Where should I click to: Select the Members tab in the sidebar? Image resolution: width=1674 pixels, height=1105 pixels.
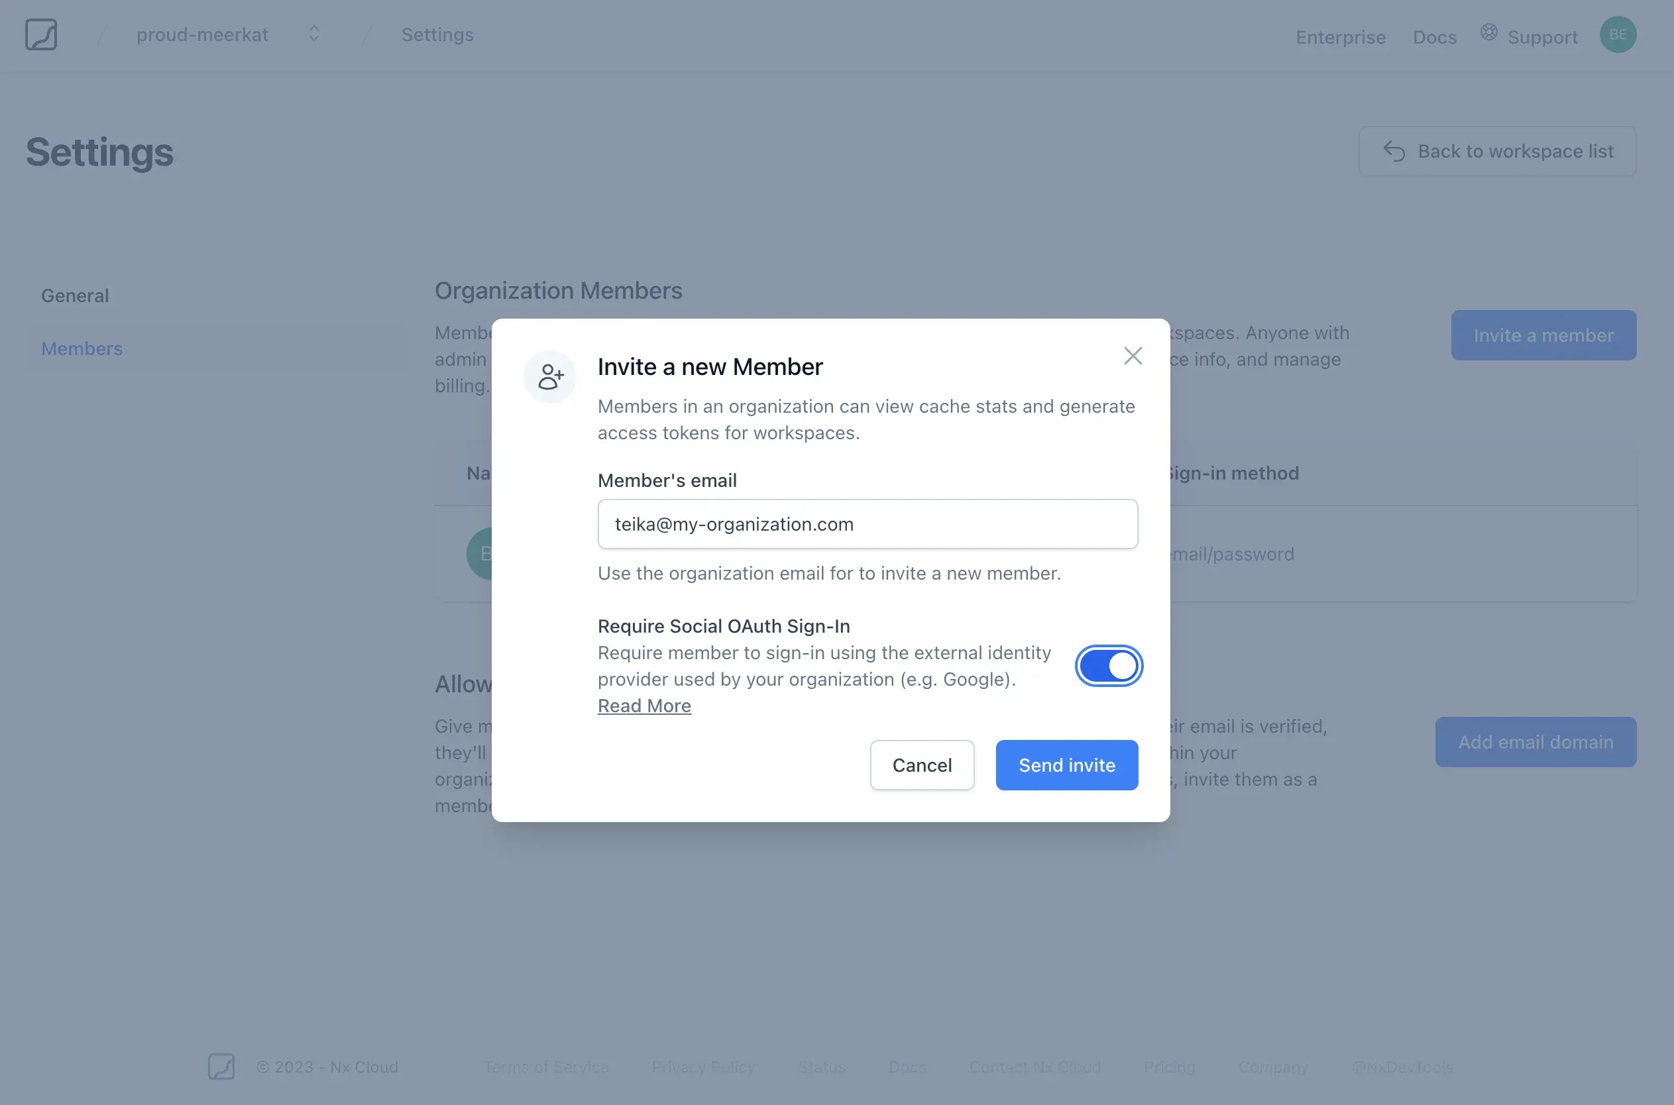click(x=81, y=348)
